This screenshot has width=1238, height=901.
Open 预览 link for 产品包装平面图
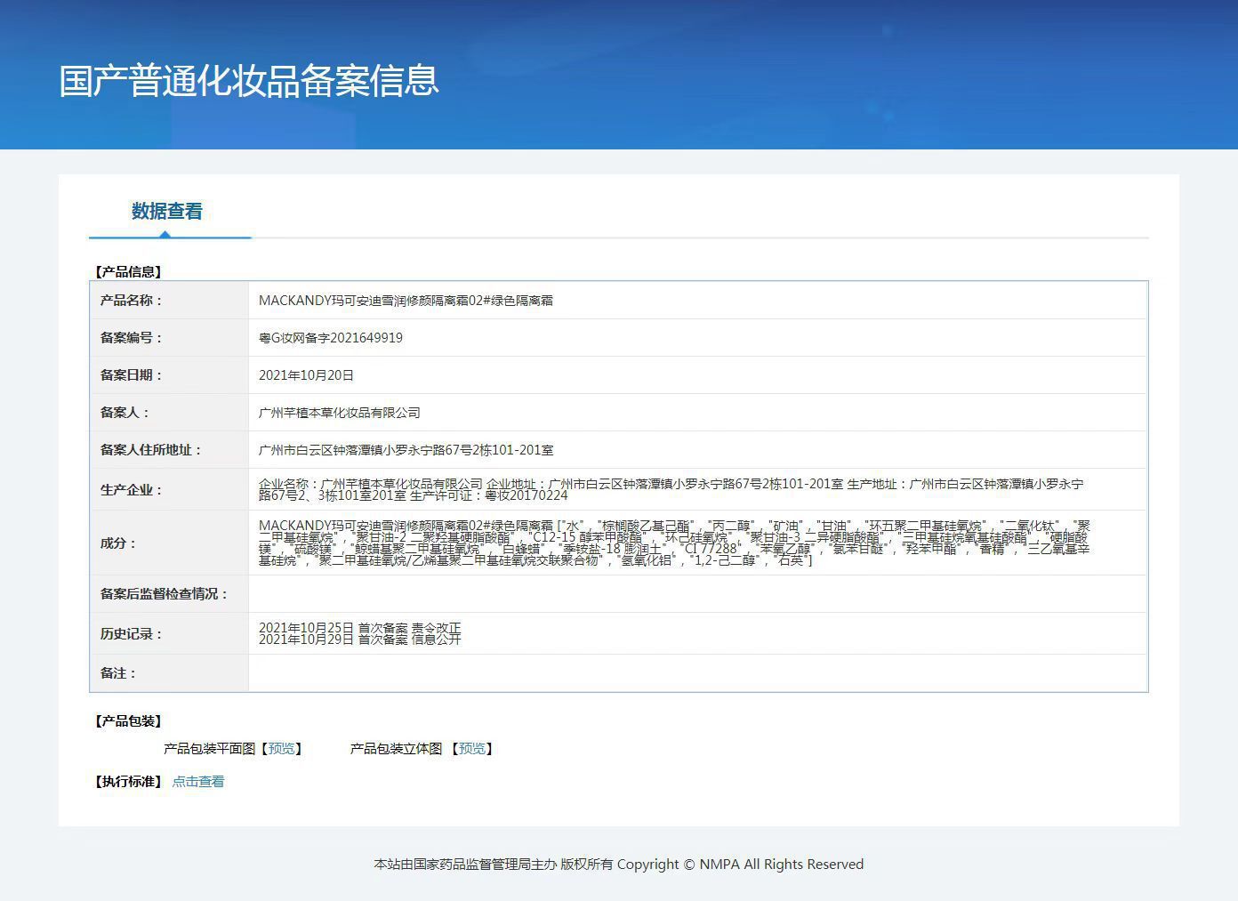pos(281,749)
